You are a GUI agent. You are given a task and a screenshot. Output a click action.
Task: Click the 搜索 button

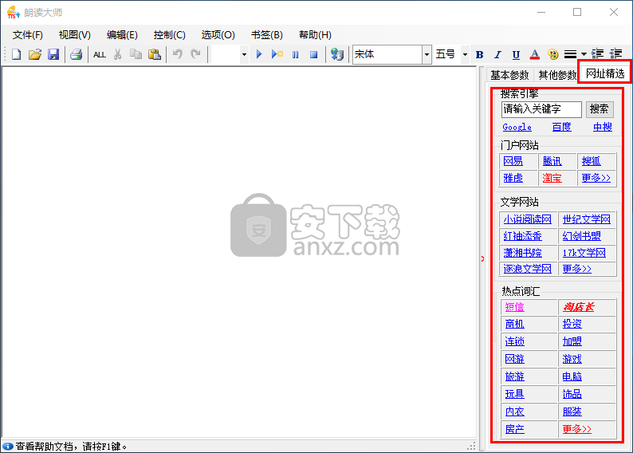pos(599,109)
